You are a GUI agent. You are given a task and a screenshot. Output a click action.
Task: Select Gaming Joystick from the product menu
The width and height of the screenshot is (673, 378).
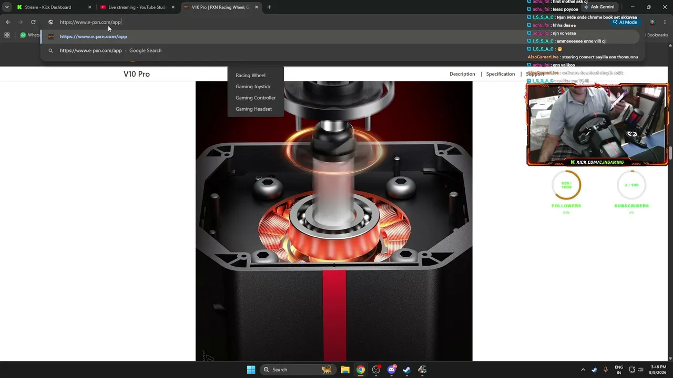[x=253, y=87]
